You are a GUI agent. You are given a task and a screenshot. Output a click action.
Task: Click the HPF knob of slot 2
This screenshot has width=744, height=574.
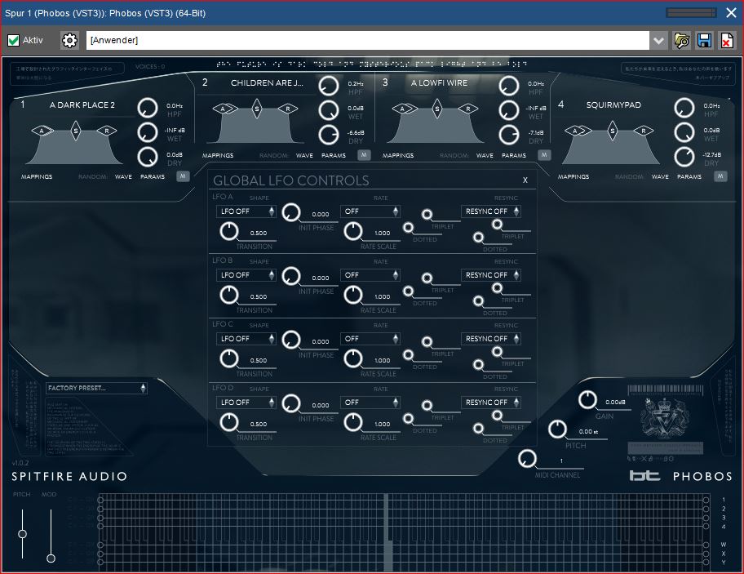coord(328,86)
